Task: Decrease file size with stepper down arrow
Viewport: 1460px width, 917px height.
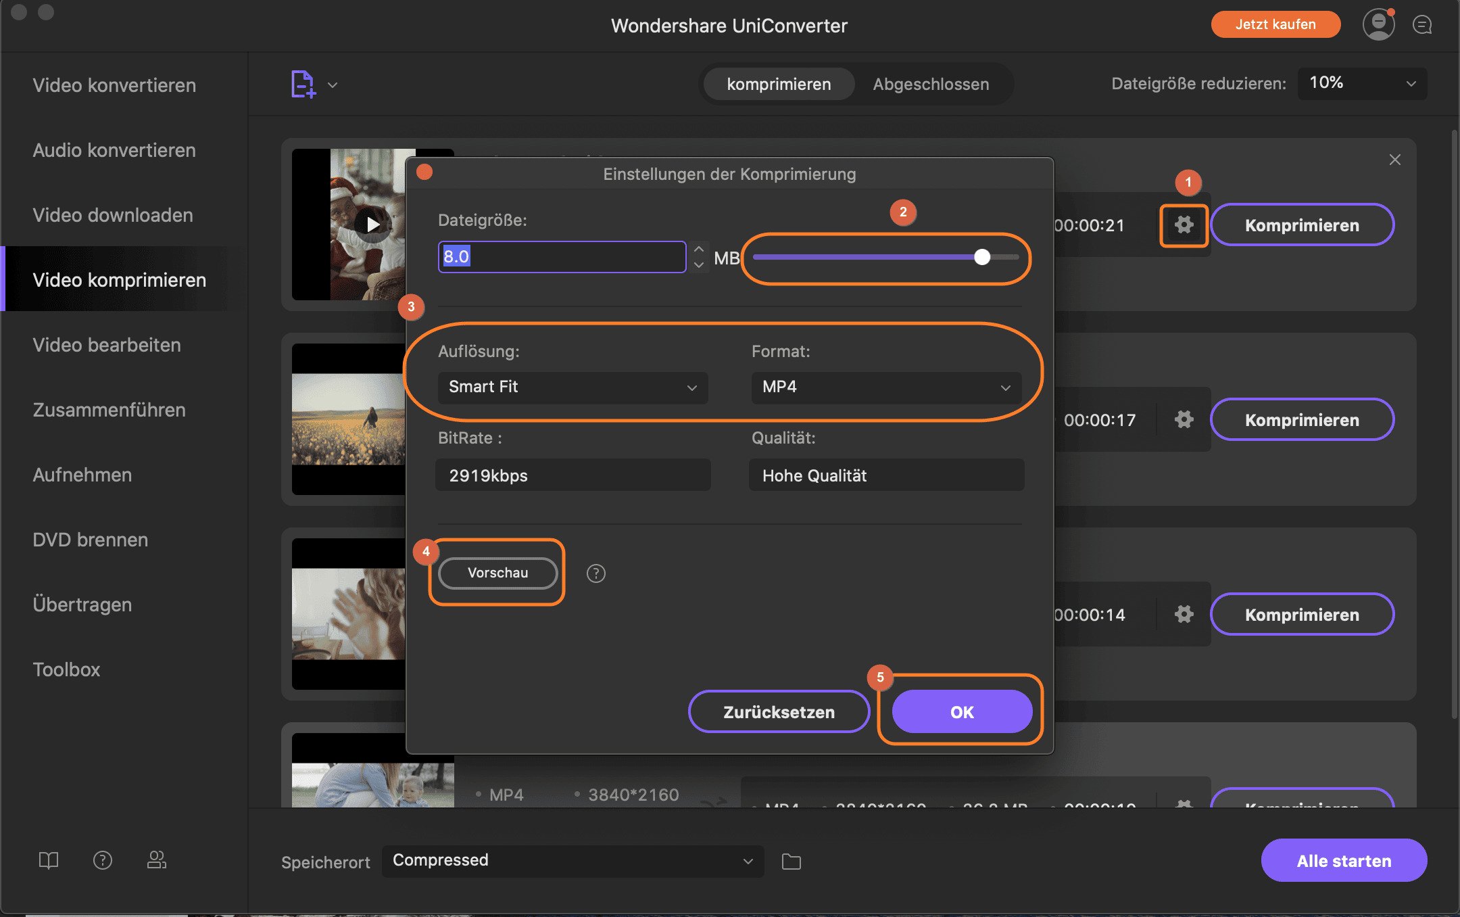Action: [699, 265]
